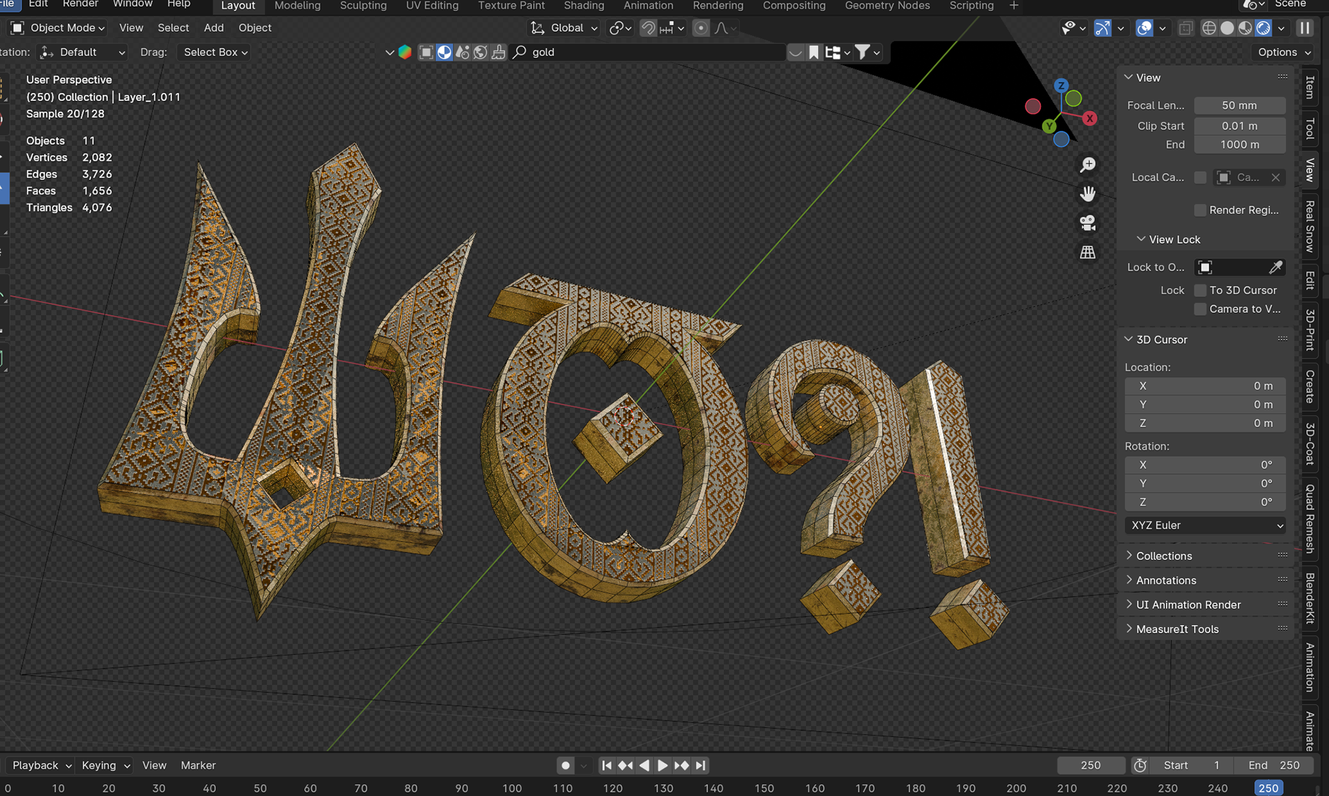Viewport: 1329px width, 796px height.
Task: Check Lock To 3D Cursor option
Action: pos(1200,290)
